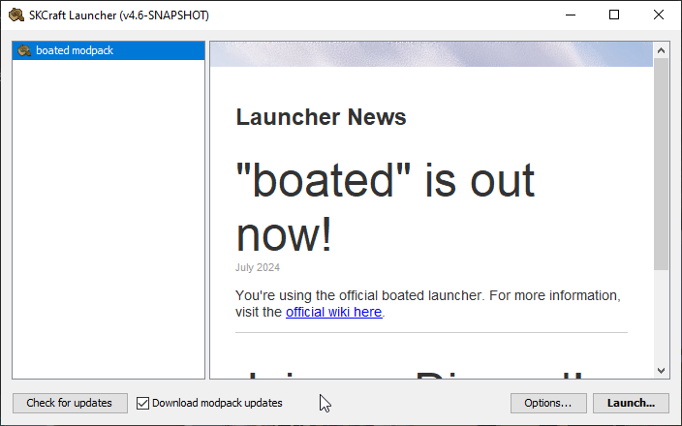Click the "boated" is out now! headline
682x426 pixels.
[x=385, y=206]
